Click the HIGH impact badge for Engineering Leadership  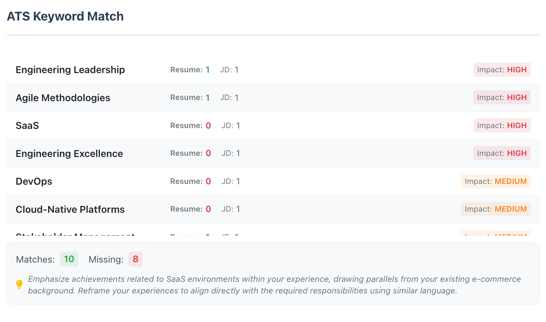(502, 70)
